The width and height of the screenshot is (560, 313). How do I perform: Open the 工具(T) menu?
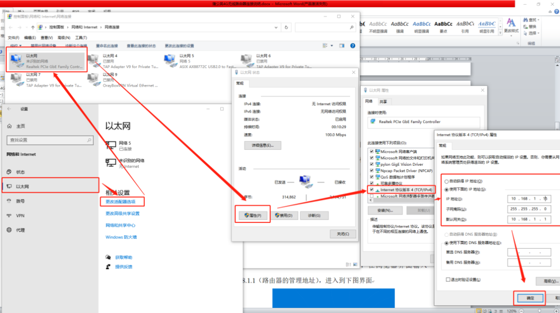80,38
